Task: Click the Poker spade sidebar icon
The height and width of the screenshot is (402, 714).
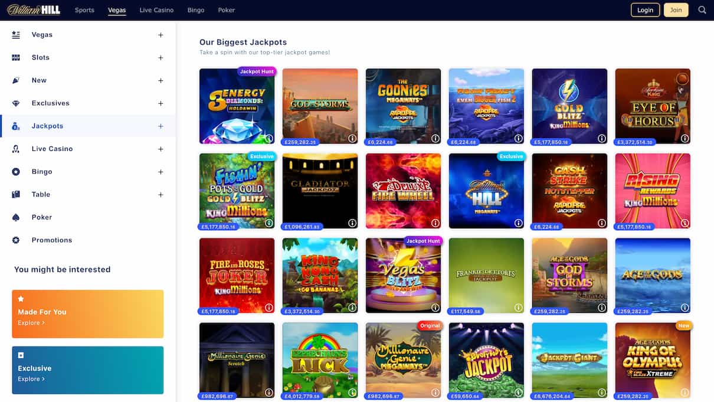Action: point(16,217)
